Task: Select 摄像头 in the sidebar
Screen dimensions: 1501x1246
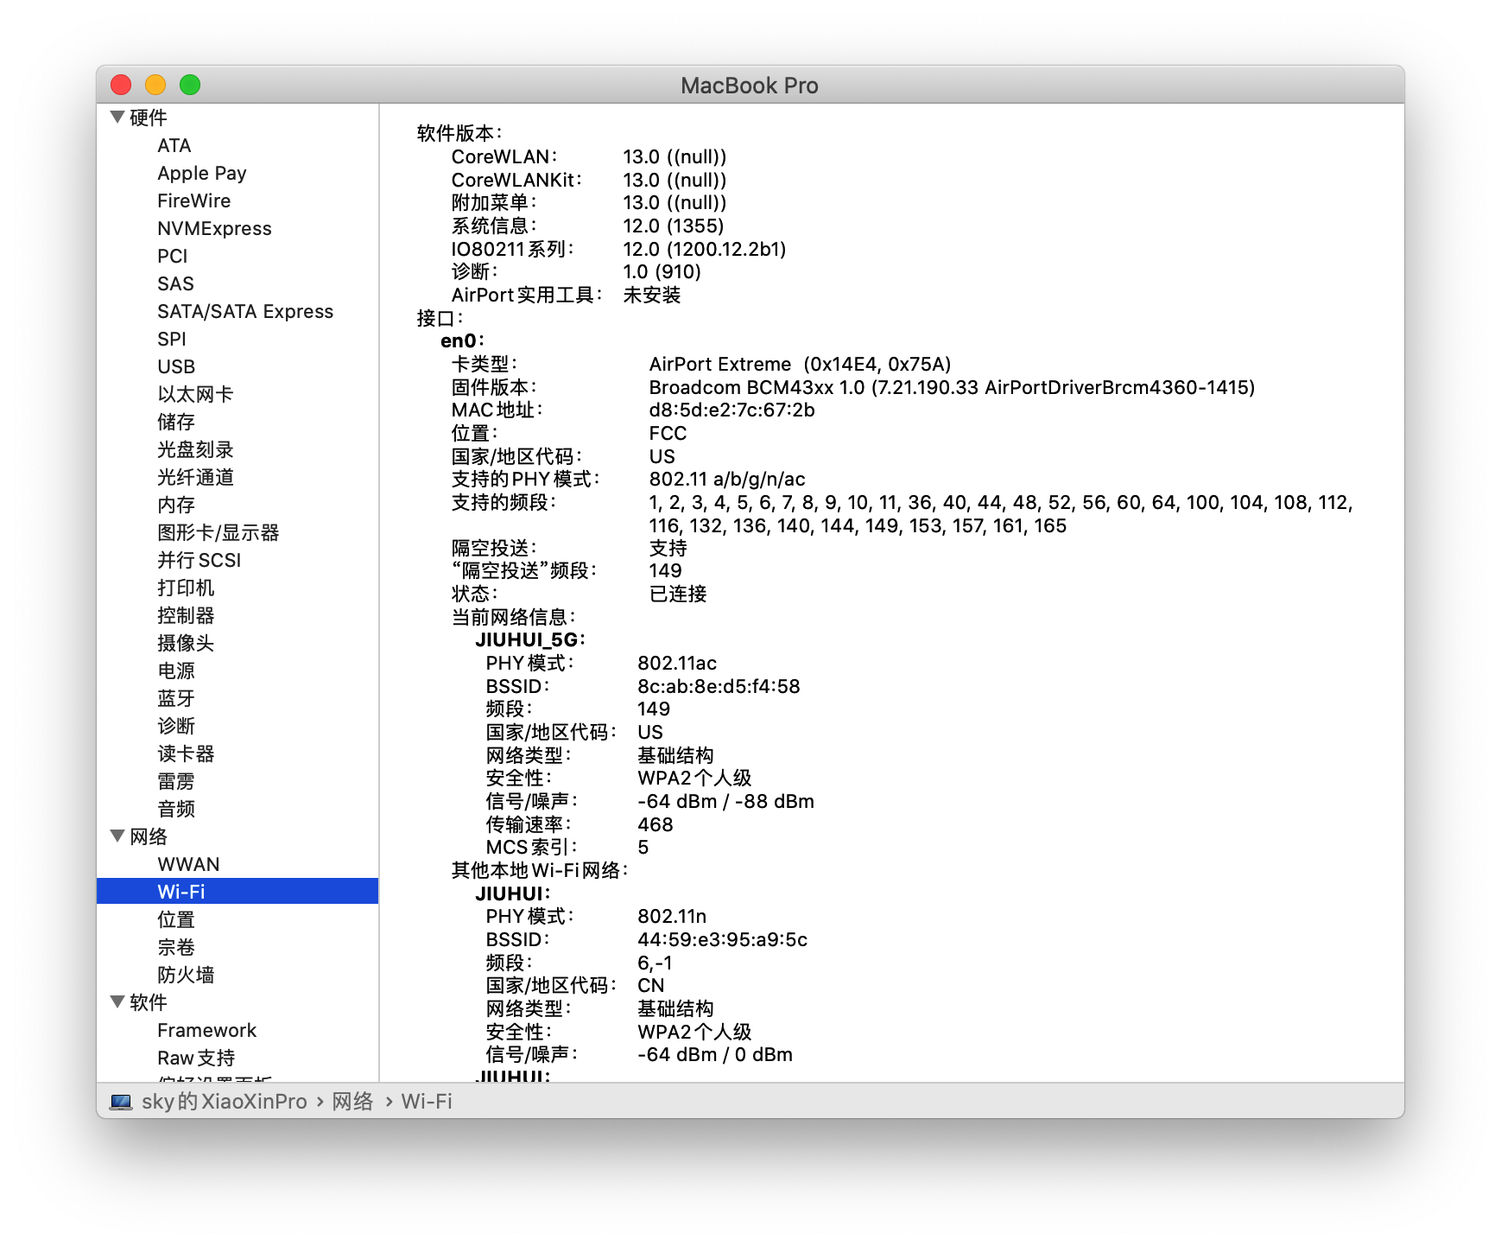Action: (x=186, y=643)
